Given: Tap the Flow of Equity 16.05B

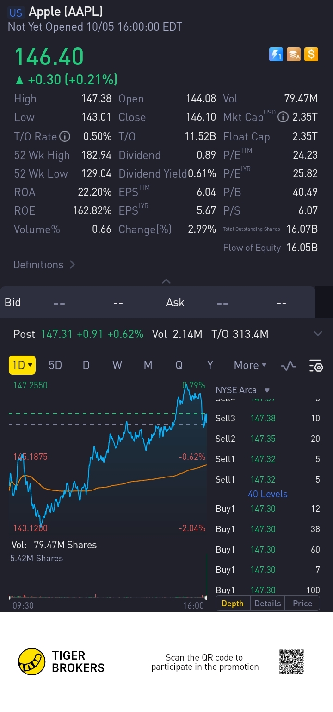Looking at the screenshot, I should tap(302, 248).
